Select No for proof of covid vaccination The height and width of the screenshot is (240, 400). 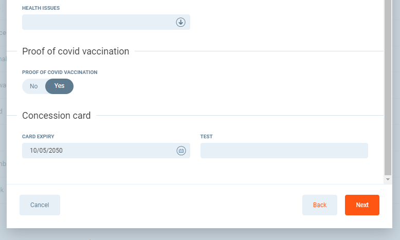[x=34, y=86]
